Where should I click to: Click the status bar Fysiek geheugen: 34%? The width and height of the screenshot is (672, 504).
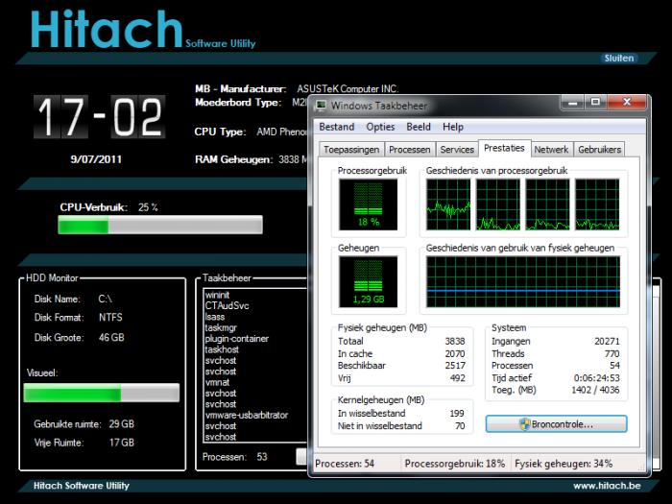564,464
